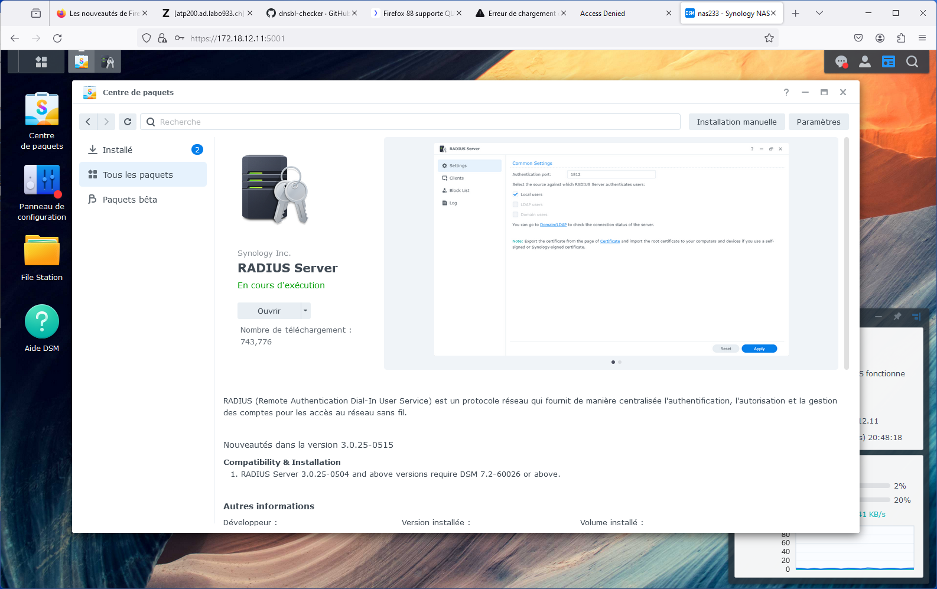
Task: Click the Recherche search field
Action: click(x=410, y=122)
